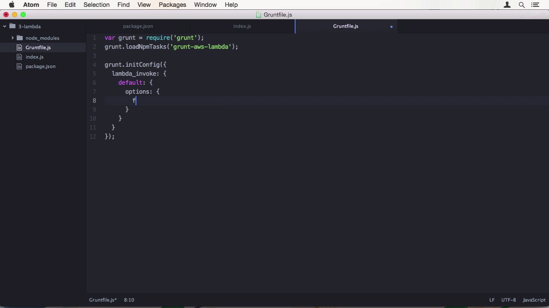Click the 'grunt-aws-lambda' string

(x=202, y=47)
